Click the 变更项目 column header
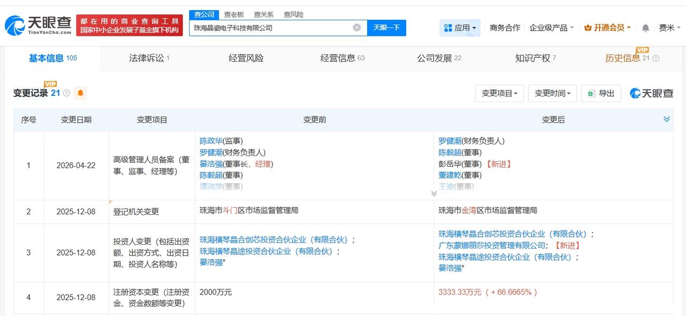This screenshot has height=316, width=686. tap(152, 119)
